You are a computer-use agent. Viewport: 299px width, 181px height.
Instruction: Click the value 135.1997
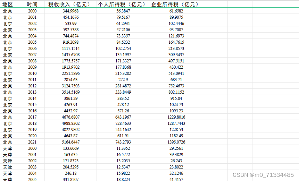tap(123, 55)
